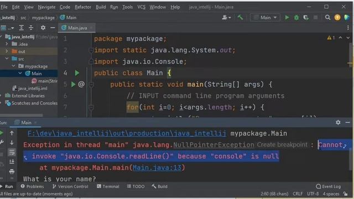Open Run panel settings gear

pyautogui.click(x=338, y=122)
